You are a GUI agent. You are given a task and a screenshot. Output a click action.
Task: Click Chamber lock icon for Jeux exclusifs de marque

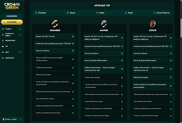tap(73, 99)
